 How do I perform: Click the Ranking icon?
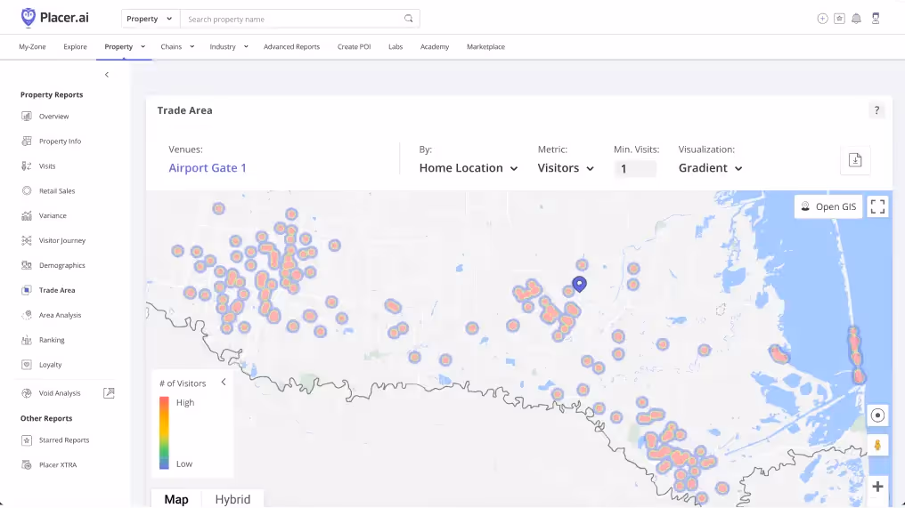click(27, 340)
